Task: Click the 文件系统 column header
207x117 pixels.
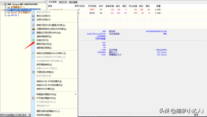Action: [x=92, y=6]
